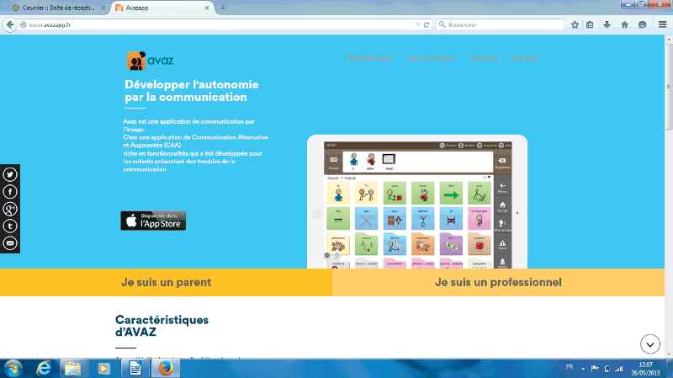This screenshot has height=378, width=673.
Task: Switch to the Courrier browser tab
Action: 55,8
